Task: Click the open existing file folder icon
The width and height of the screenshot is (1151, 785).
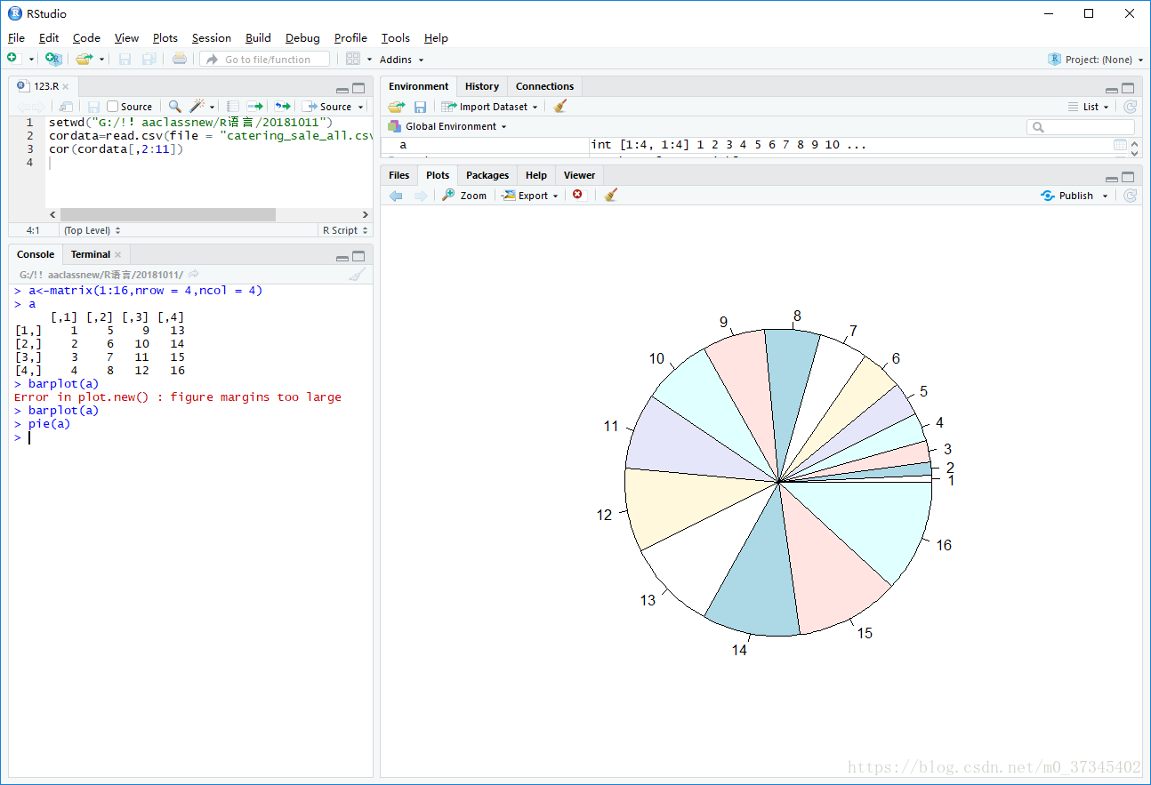Action: 84,59
